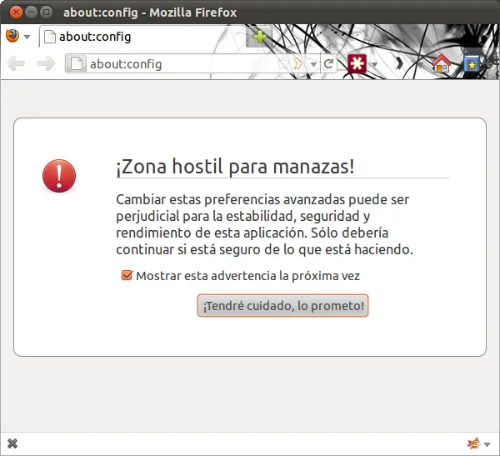Close the Firefox window

coord(16,13)
